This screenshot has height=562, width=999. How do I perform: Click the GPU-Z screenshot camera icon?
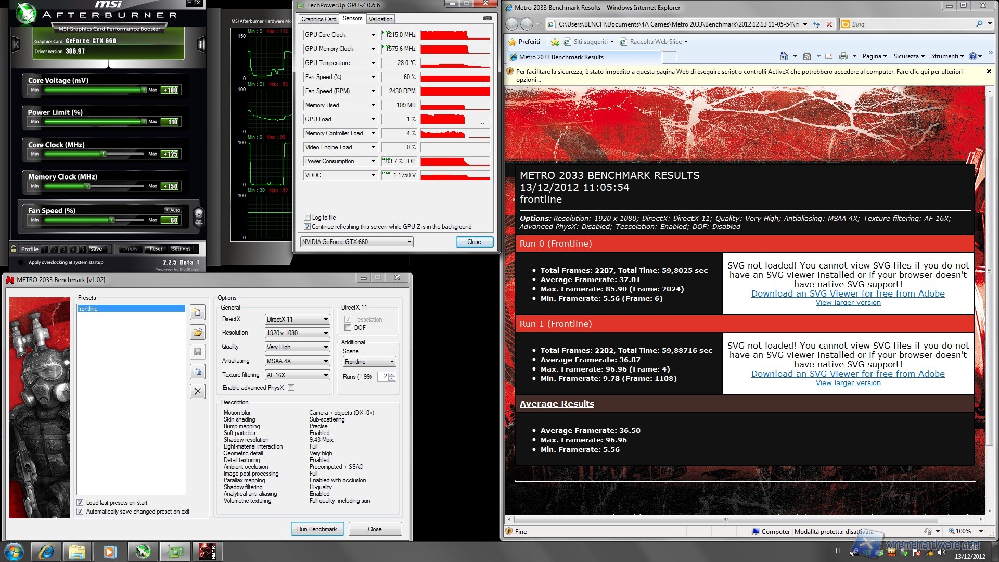click(487, 18)
